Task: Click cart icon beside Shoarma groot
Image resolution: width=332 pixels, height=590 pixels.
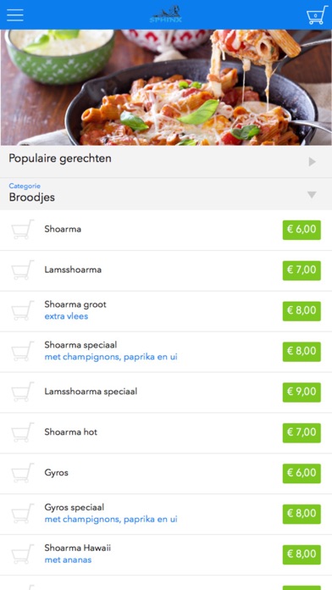Action: (x=22, y=310)
